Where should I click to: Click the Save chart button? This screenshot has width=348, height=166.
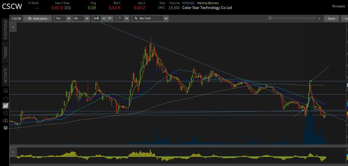pos(331,18)
